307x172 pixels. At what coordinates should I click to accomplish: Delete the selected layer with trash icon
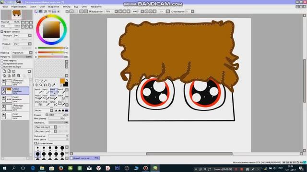tap(19, 75)
